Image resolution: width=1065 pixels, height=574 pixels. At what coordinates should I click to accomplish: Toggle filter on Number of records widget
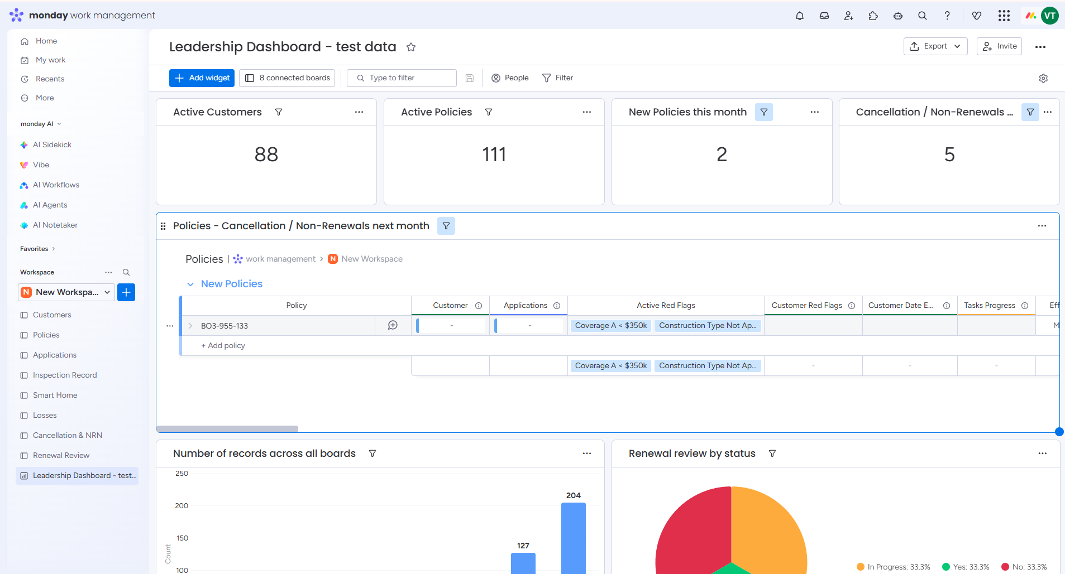point(372,454)
